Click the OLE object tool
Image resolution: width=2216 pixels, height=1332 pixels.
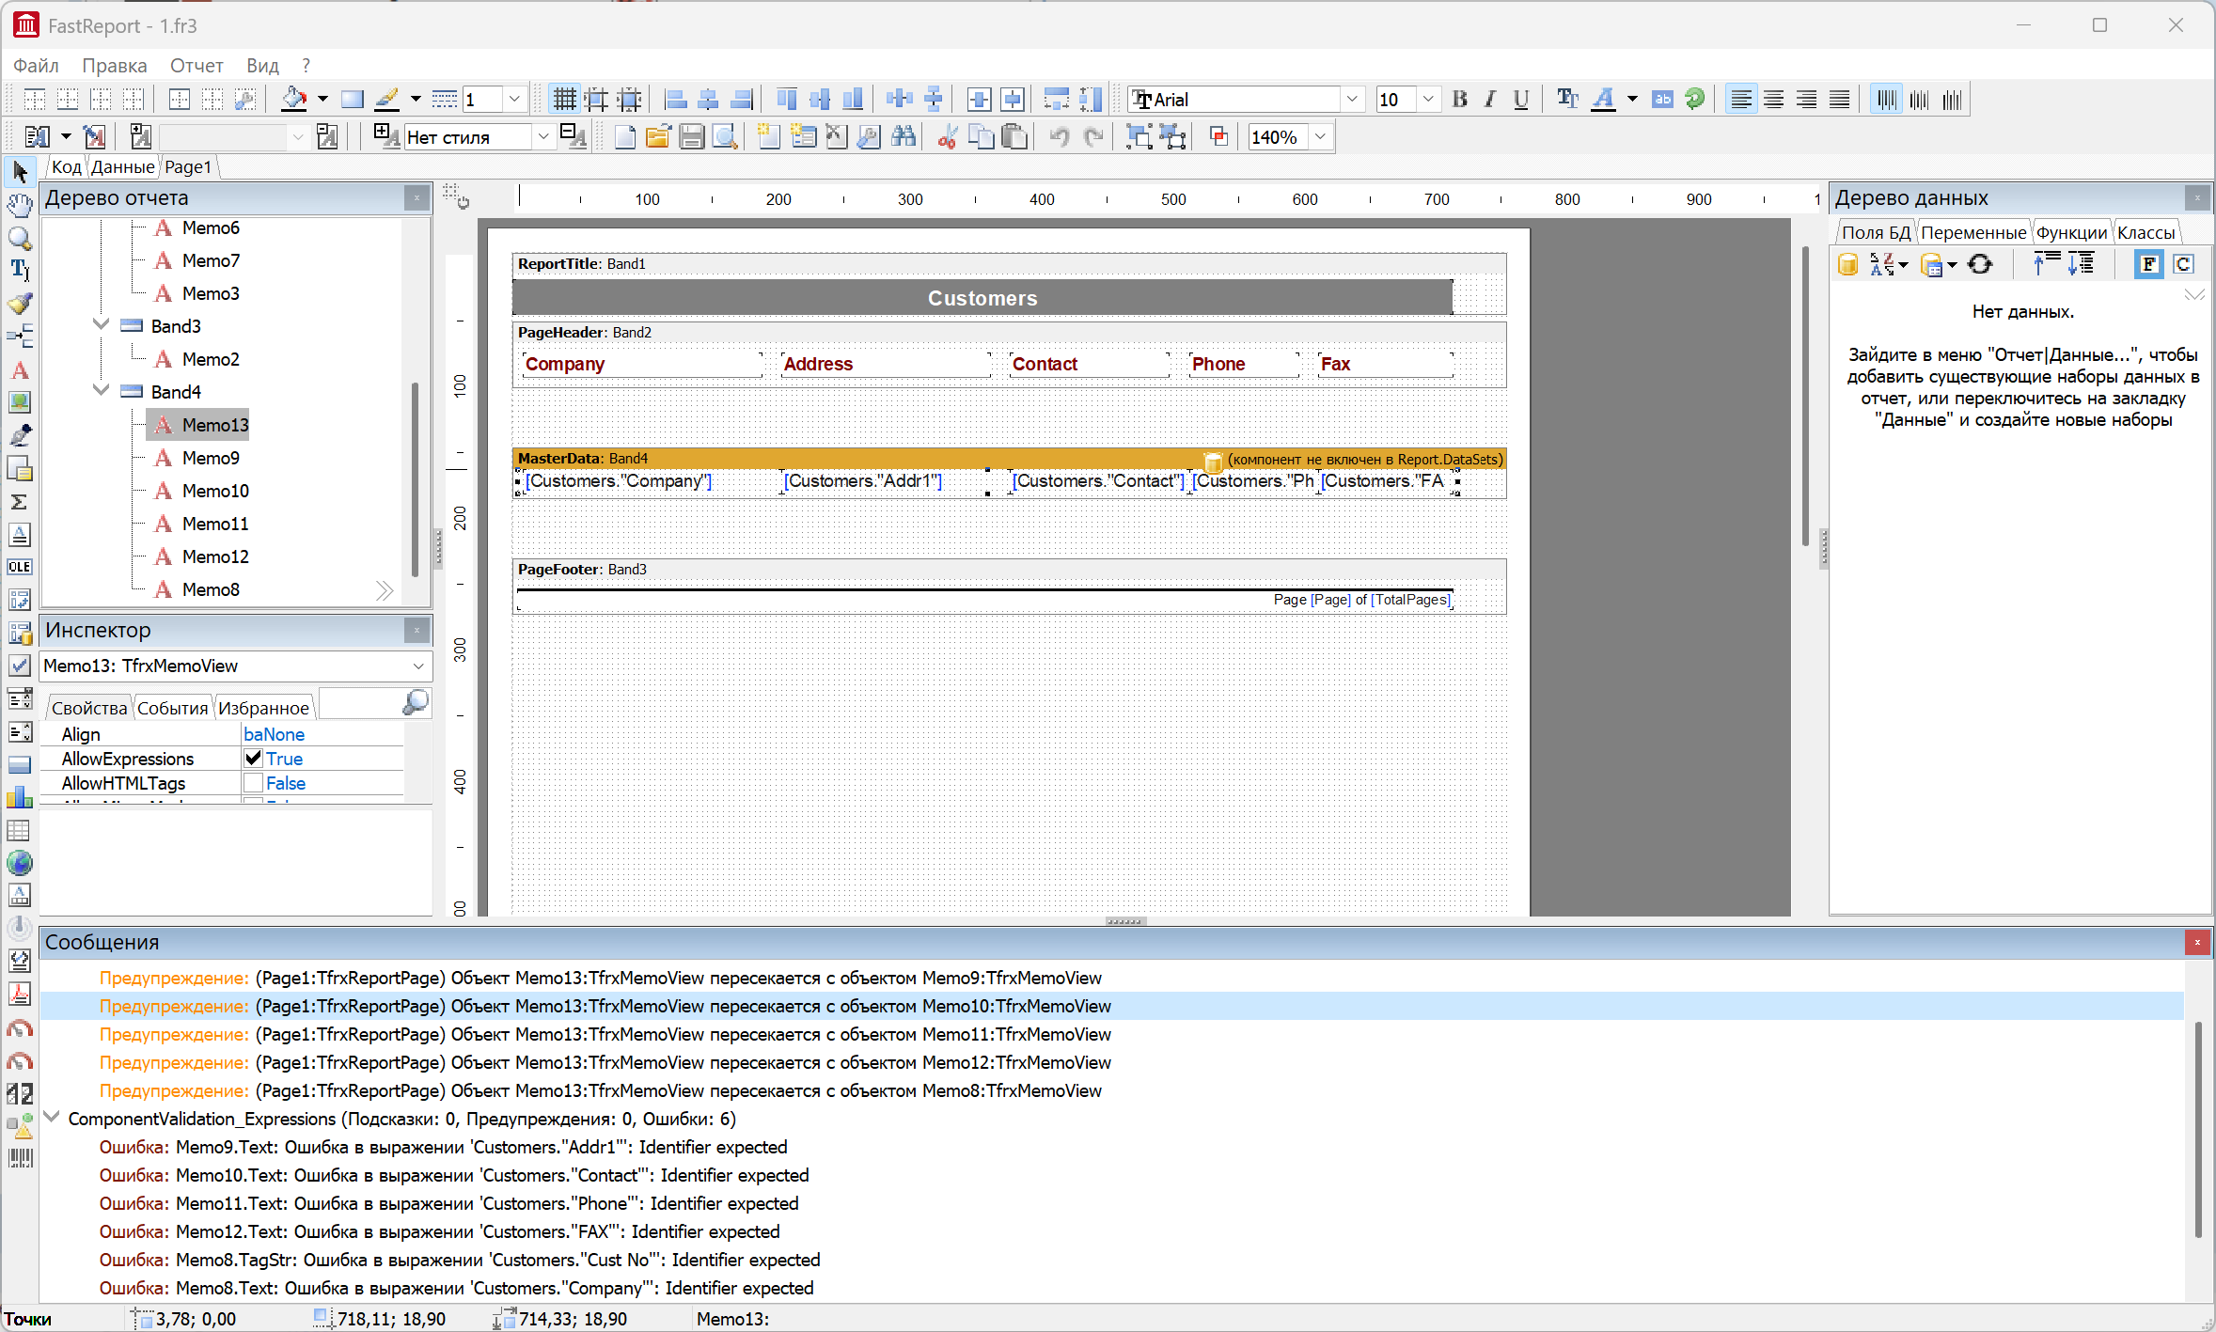[20, 567]
